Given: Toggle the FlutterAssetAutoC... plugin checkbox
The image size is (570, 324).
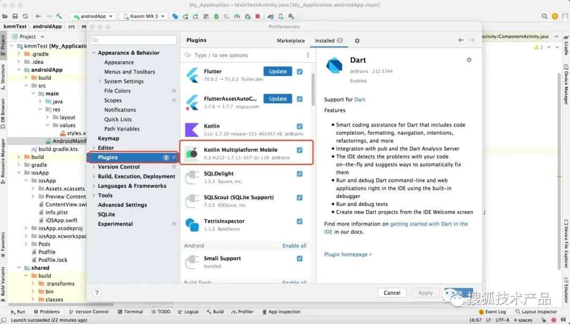Looking at the screenshot, I should coord(300,99).
